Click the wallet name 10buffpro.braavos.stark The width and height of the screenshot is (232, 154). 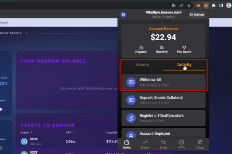163,12
